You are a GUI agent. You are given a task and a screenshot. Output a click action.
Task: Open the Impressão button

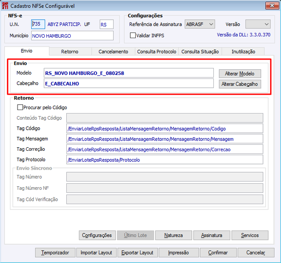click(179, 252)
